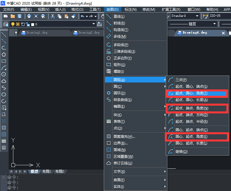Switch to the 布局1 layout tab
Viewport: 231px width, 191px height.
47,171
